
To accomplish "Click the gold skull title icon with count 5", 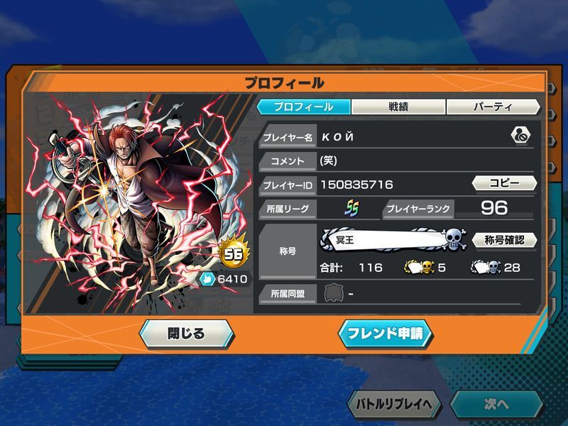I will point(419,268).
